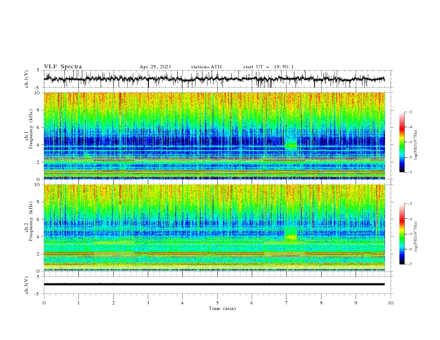Click the time axis tick label '5'

click(x=217, y=303)
